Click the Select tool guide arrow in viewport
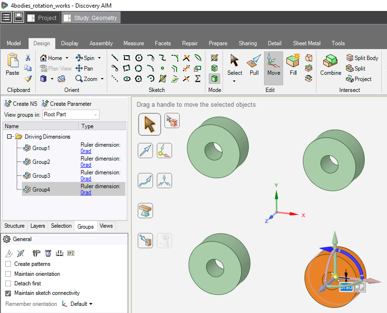 pos(150,124)
